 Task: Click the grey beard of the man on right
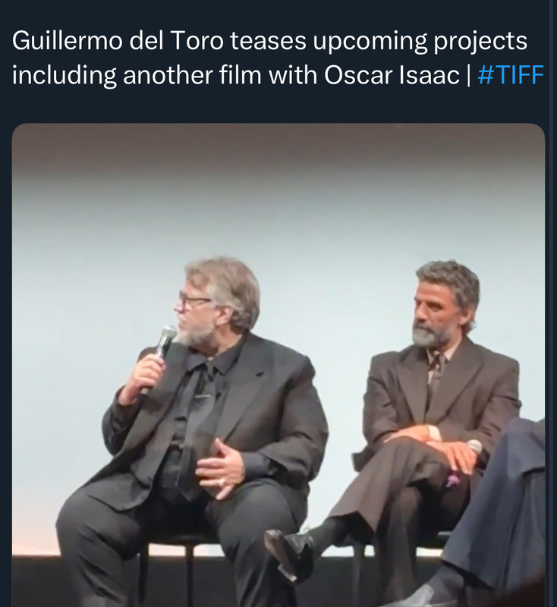(x=433, y=335)
